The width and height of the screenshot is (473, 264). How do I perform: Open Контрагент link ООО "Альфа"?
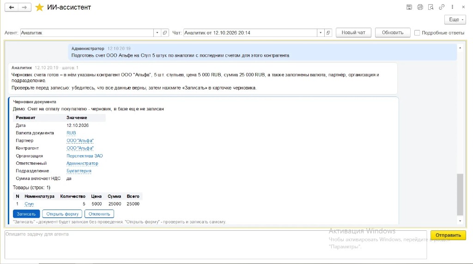[x=80, y=148]
